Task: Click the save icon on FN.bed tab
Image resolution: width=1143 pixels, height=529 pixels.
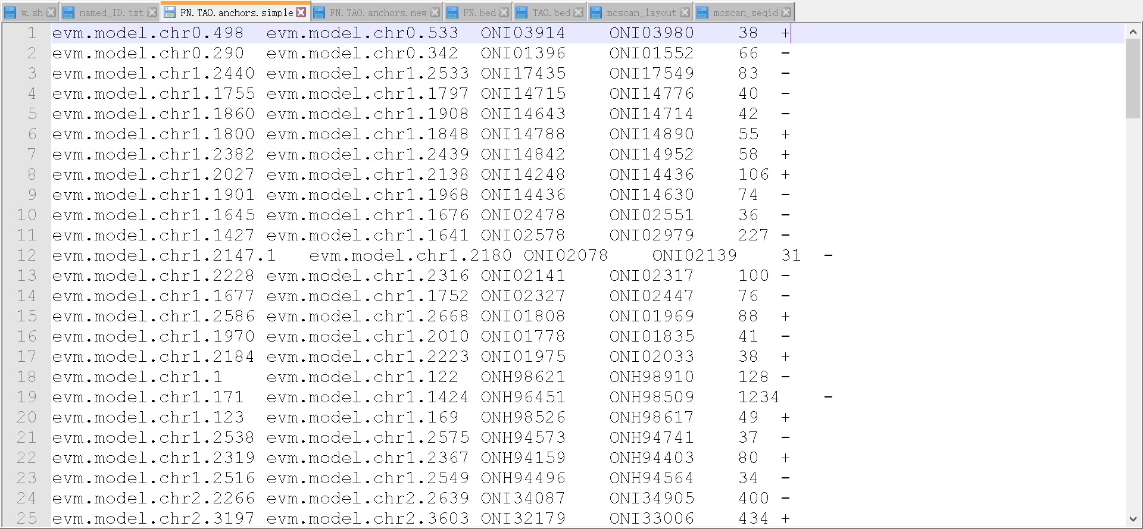Action: point(452,12)
